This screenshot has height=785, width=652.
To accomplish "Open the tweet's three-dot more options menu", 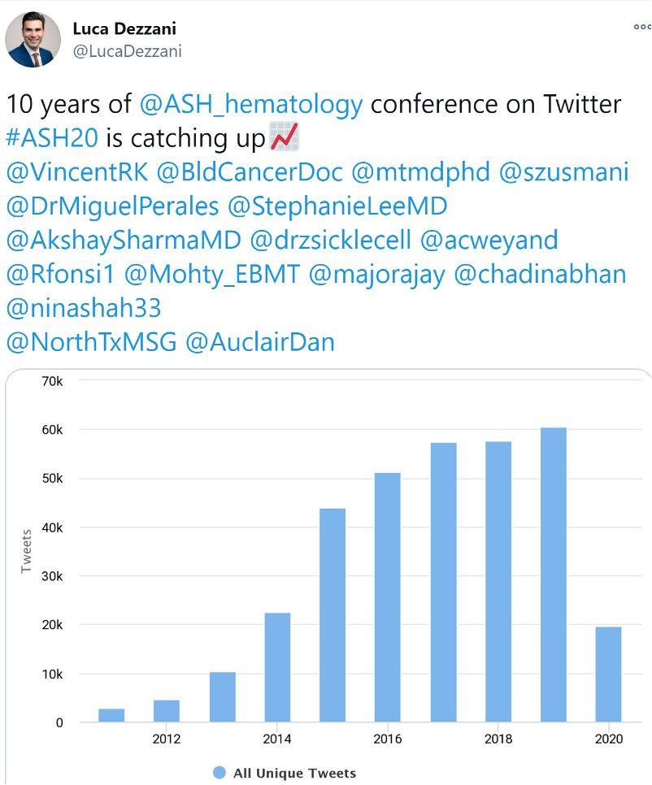I will pos(642,27).
